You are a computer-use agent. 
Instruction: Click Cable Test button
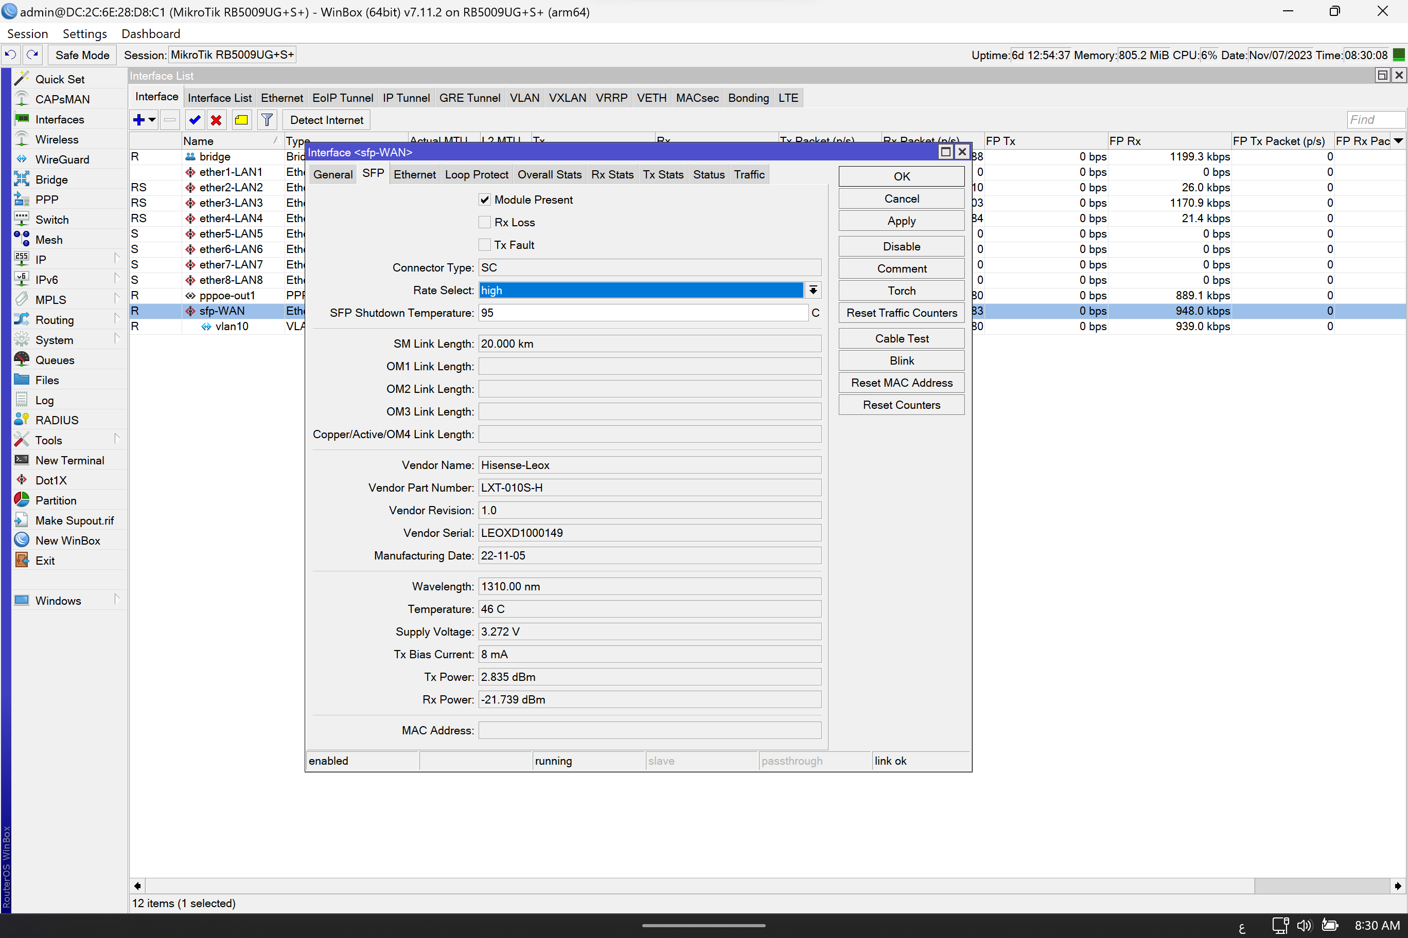(901, 338)
